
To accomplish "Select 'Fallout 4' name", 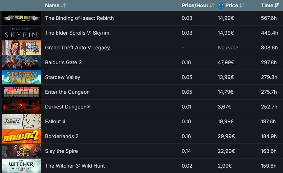I will coord(55,121).
